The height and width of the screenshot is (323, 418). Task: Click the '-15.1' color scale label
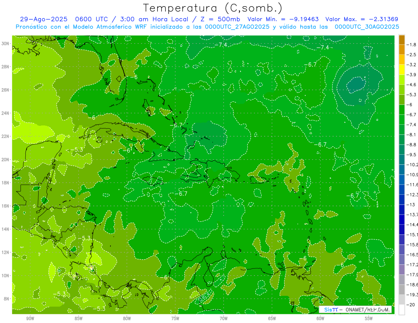(412, 234)
